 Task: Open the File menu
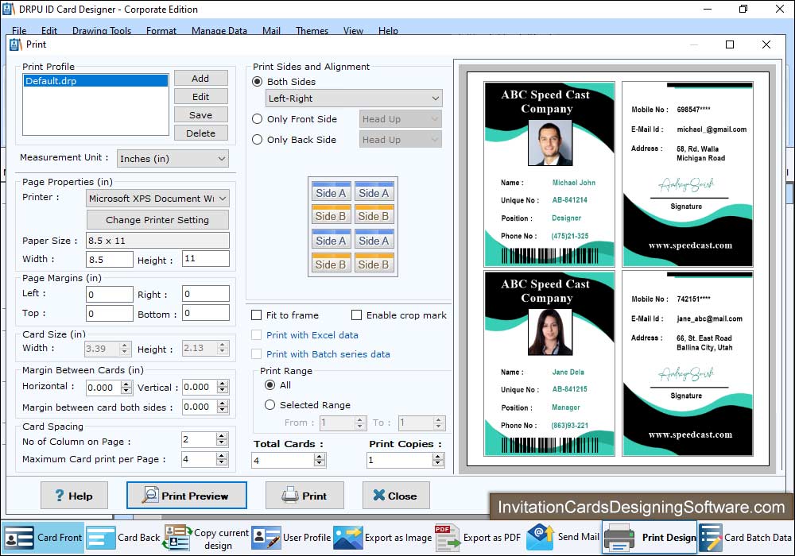[19, 30]
